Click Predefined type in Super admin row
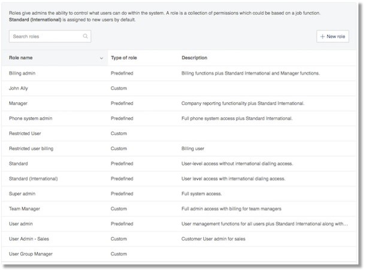The height and width of the screenshot is (271, 365). coord(122,194)
